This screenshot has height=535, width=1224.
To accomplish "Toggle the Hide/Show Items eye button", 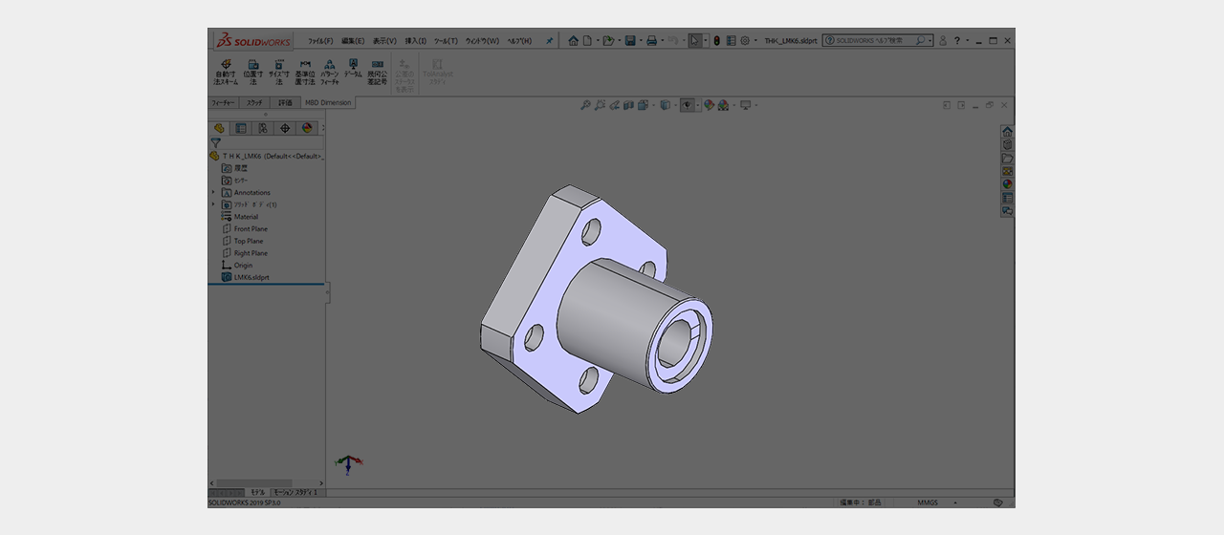I will 687,105.
